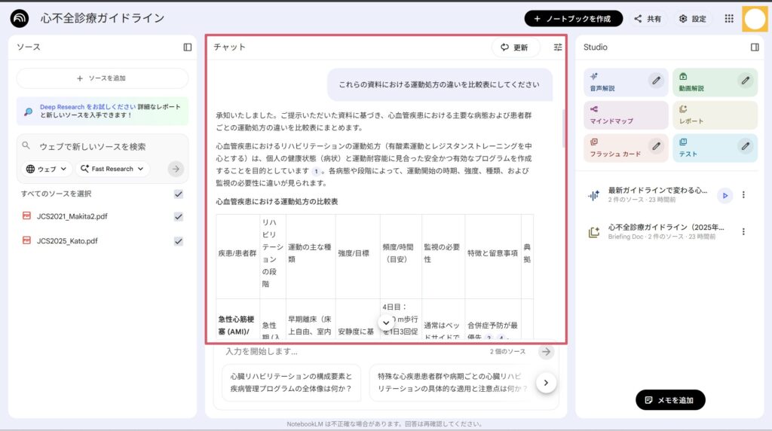The height and width of the screenshot is (431, 772).
Task: Click the ノートブックを作成 button
Action: click(573, 19)
